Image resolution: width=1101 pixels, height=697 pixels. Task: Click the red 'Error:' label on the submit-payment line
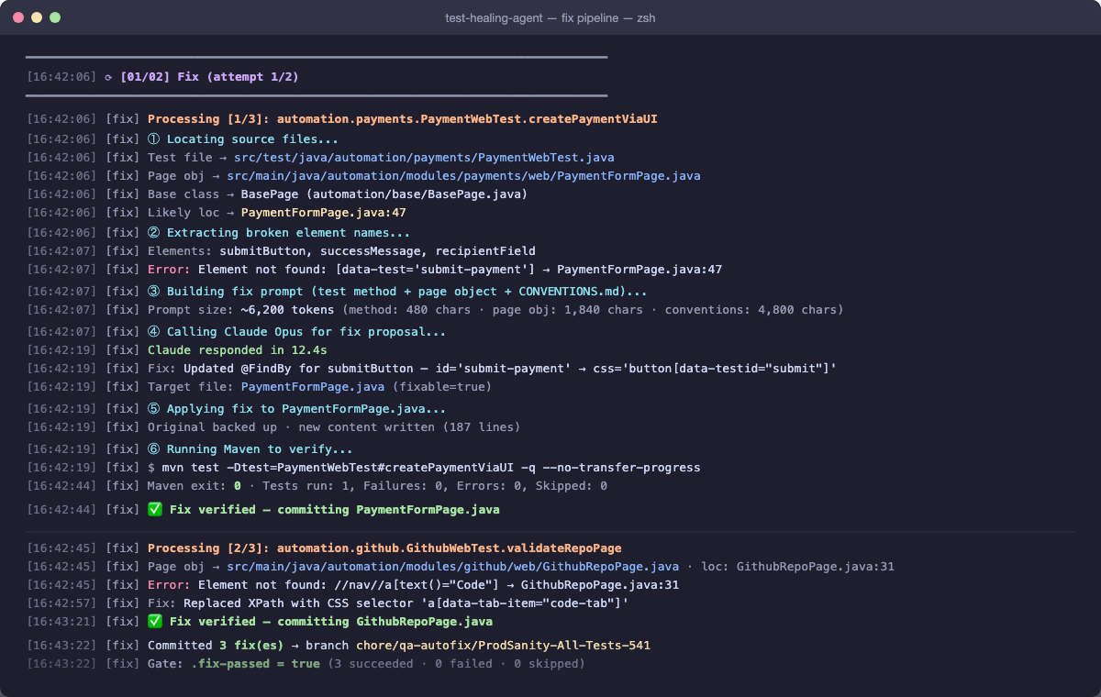click(170, 270)
